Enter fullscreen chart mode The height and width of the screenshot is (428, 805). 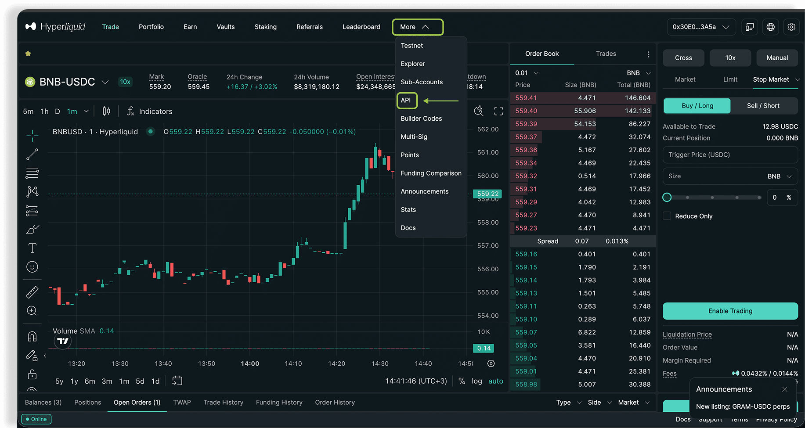(498, 111)
